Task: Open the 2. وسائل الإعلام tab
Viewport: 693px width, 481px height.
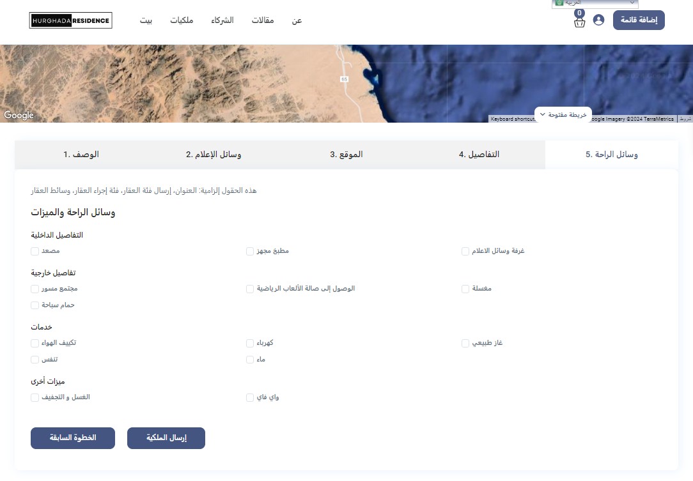Action: coord(214,155)
